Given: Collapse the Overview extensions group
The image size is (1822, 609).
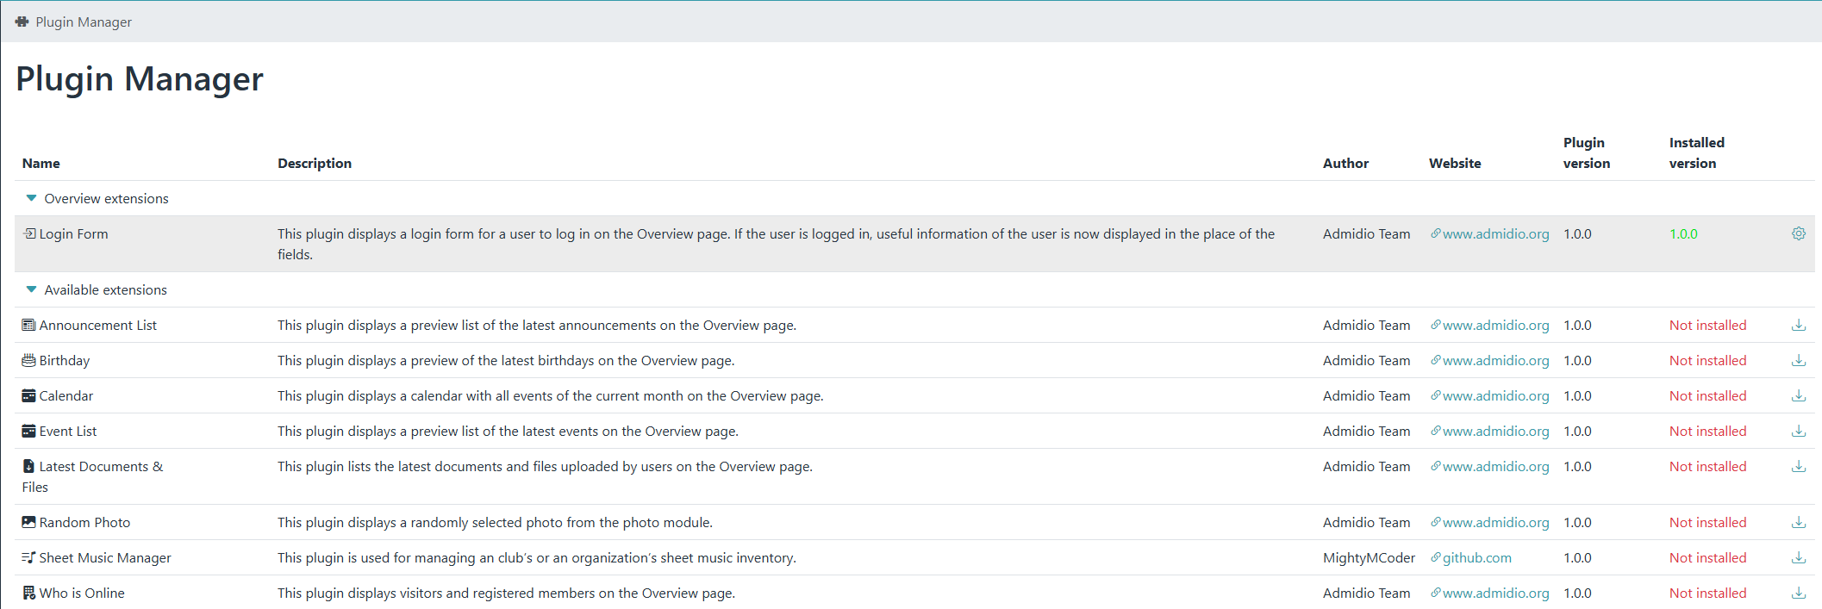Looking at the screenshot, I should click(x=32, y=198).
